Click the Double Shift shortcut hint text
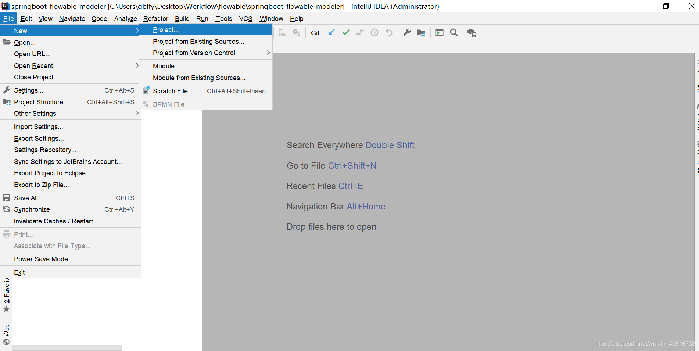Image resolution: width=699 pixels, height=351 pixels. pos(390,145)
